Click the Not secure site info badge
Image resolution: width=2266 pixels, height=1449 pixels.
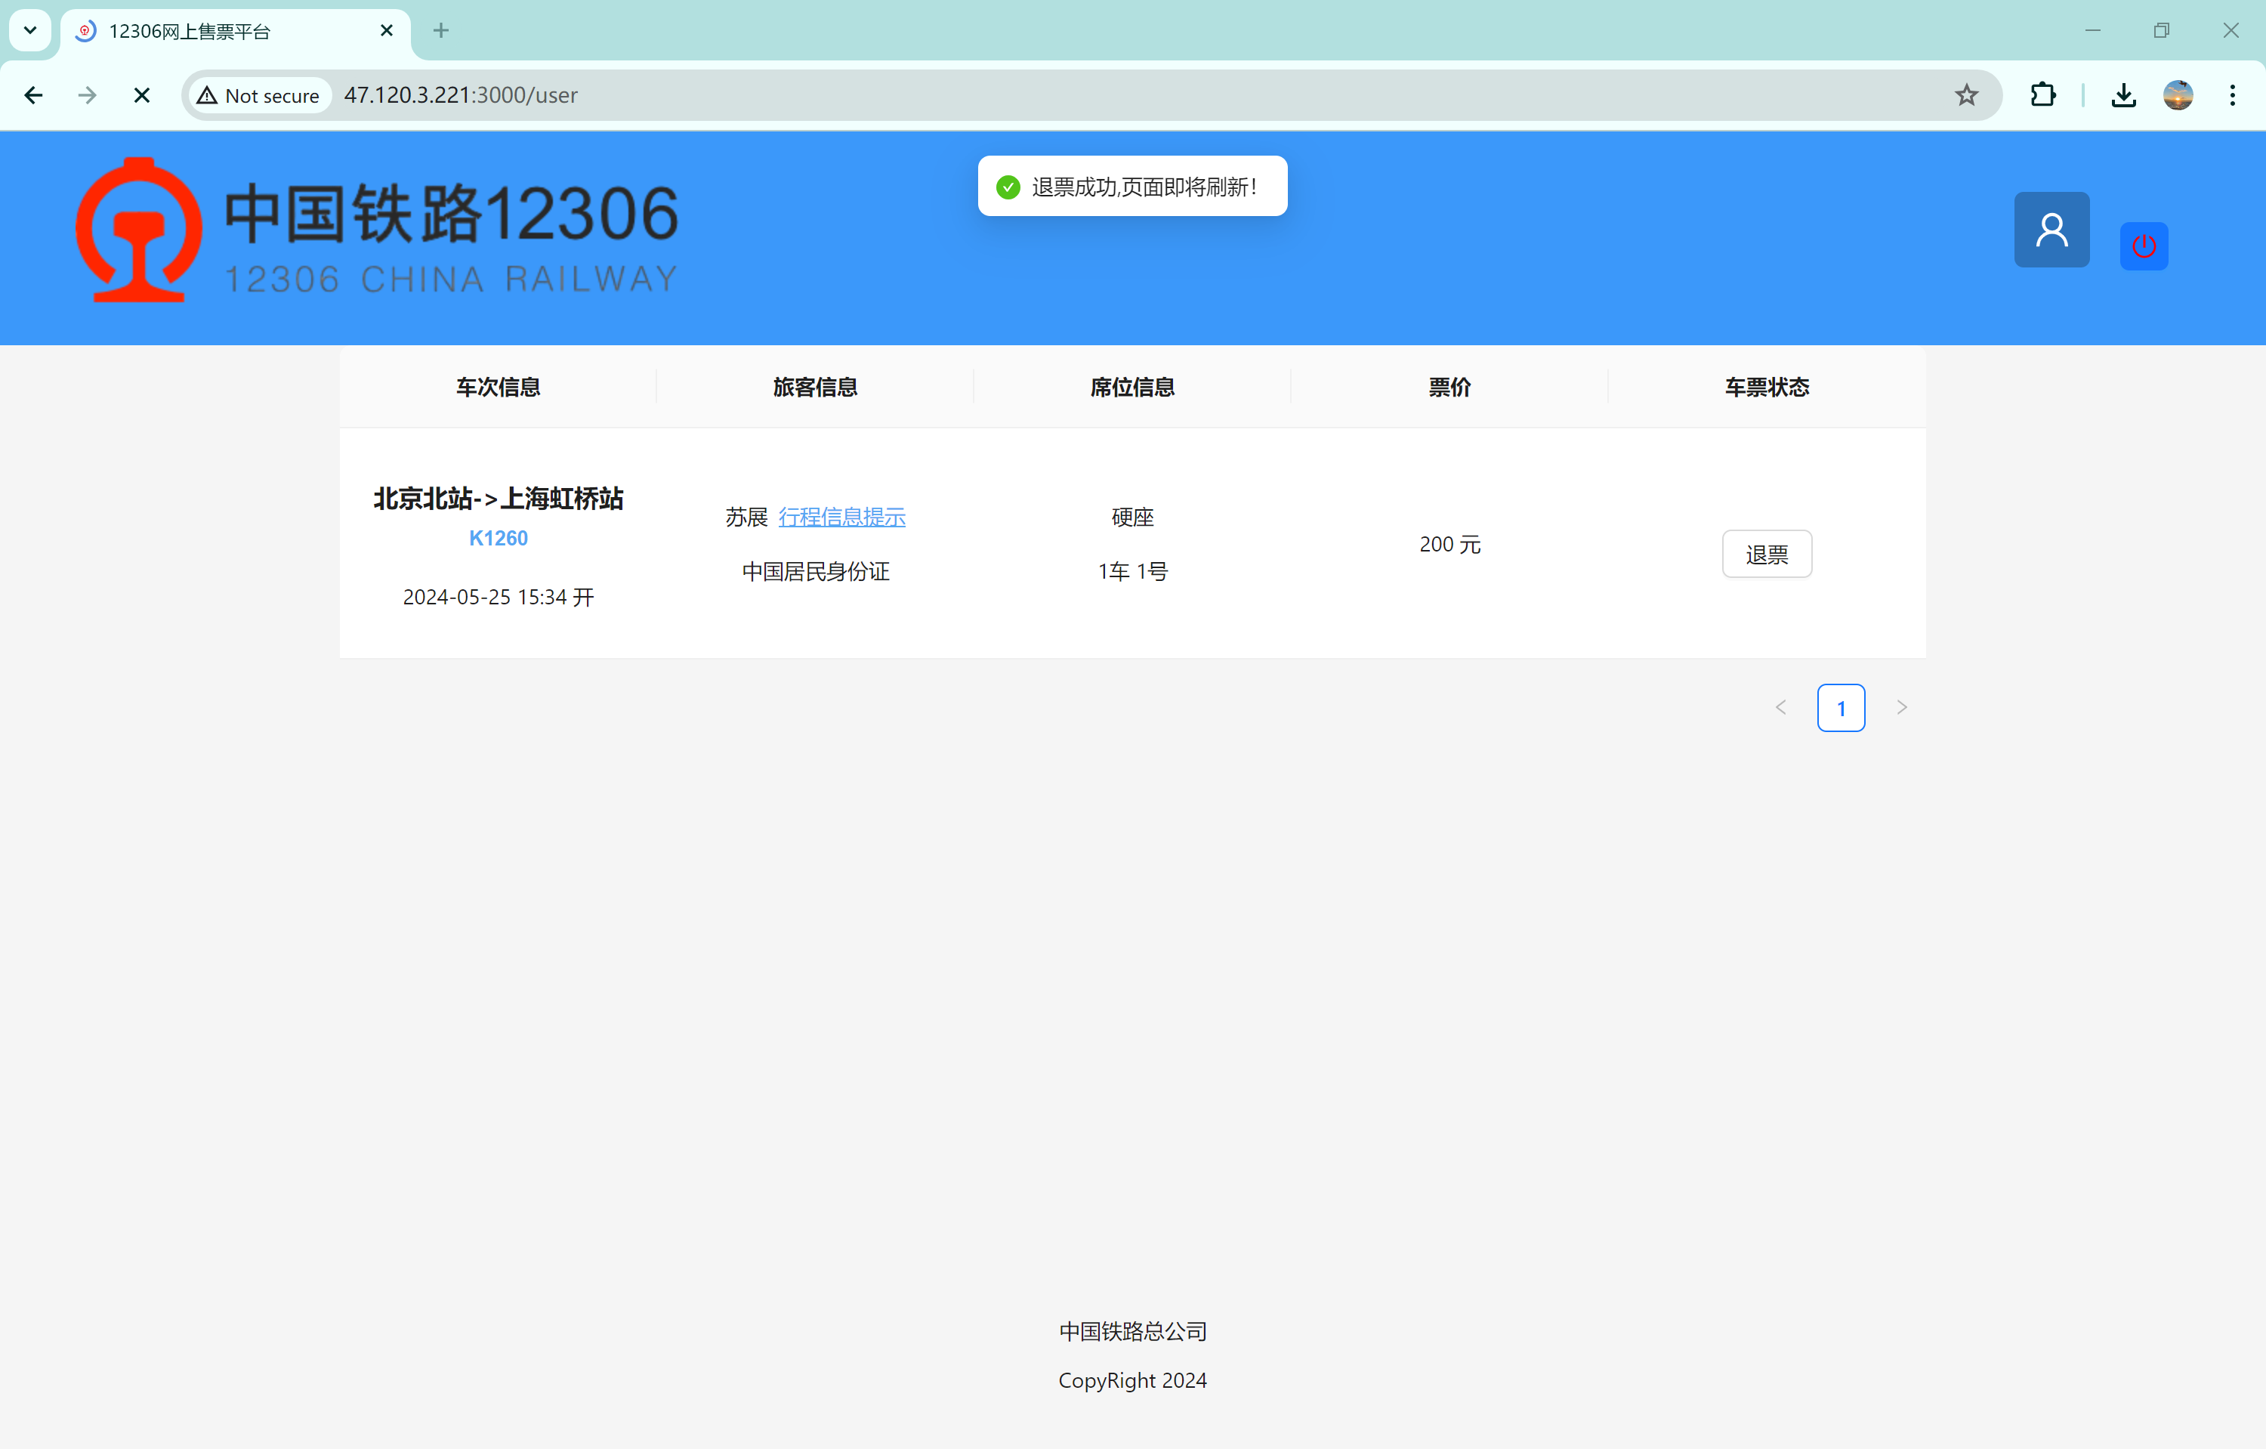[x=259, y=95]
